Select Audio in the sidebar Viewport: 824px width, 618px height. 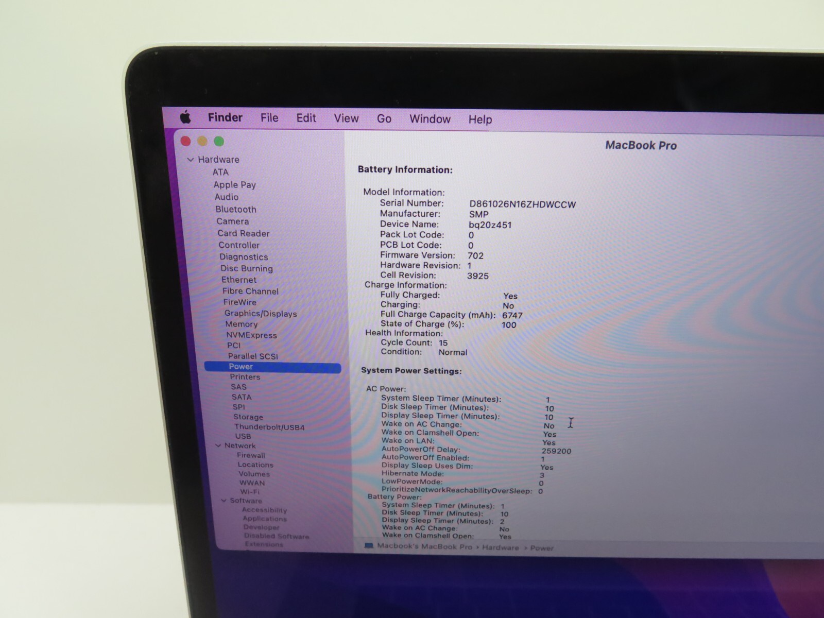click(227, 197)
